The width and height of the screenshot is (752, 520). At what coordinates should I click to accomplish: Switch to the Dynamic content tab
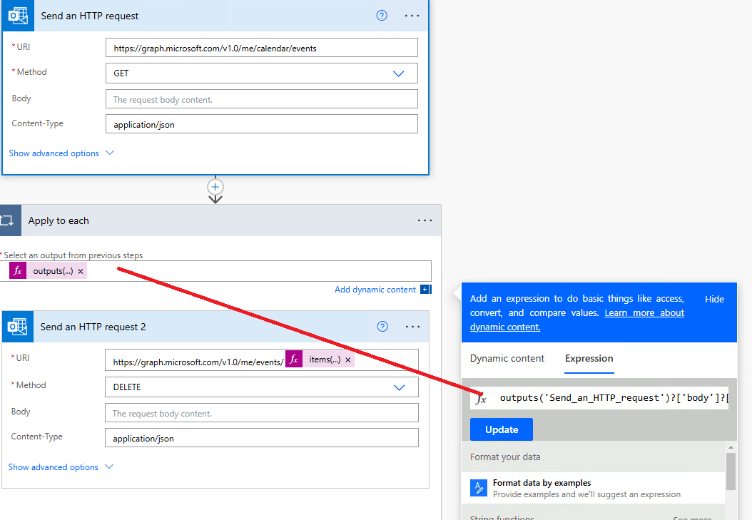[x=507, y=358]
